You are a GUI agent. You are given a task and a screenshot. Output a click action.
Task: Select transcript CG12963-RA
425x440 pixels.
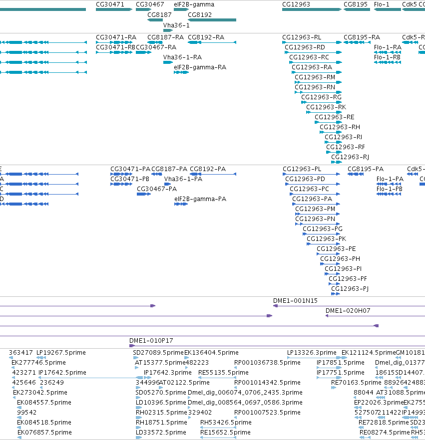point(312,67)
